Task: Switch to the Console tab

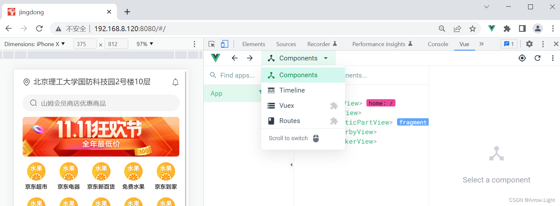Action: [x=438, y=44]
